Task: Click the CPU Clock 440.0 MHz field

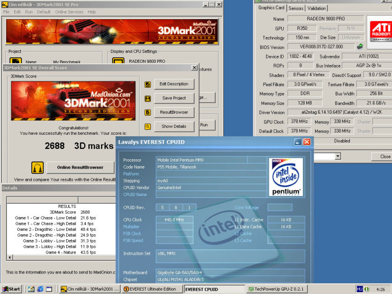Action: [x=174, y=220]
